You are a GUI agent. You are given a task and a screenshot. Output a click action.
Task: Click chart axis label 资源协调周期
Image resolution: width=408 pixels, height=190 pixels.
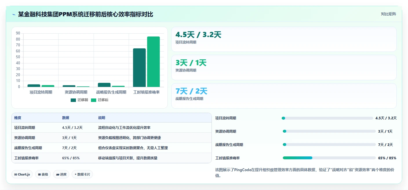click(x=76, y=92)
